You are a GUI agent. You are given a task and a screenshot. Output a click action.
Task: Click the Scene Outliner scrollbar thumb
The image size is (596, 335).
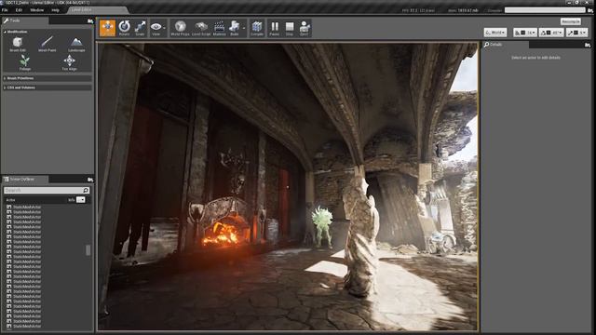tap(88, 250)
